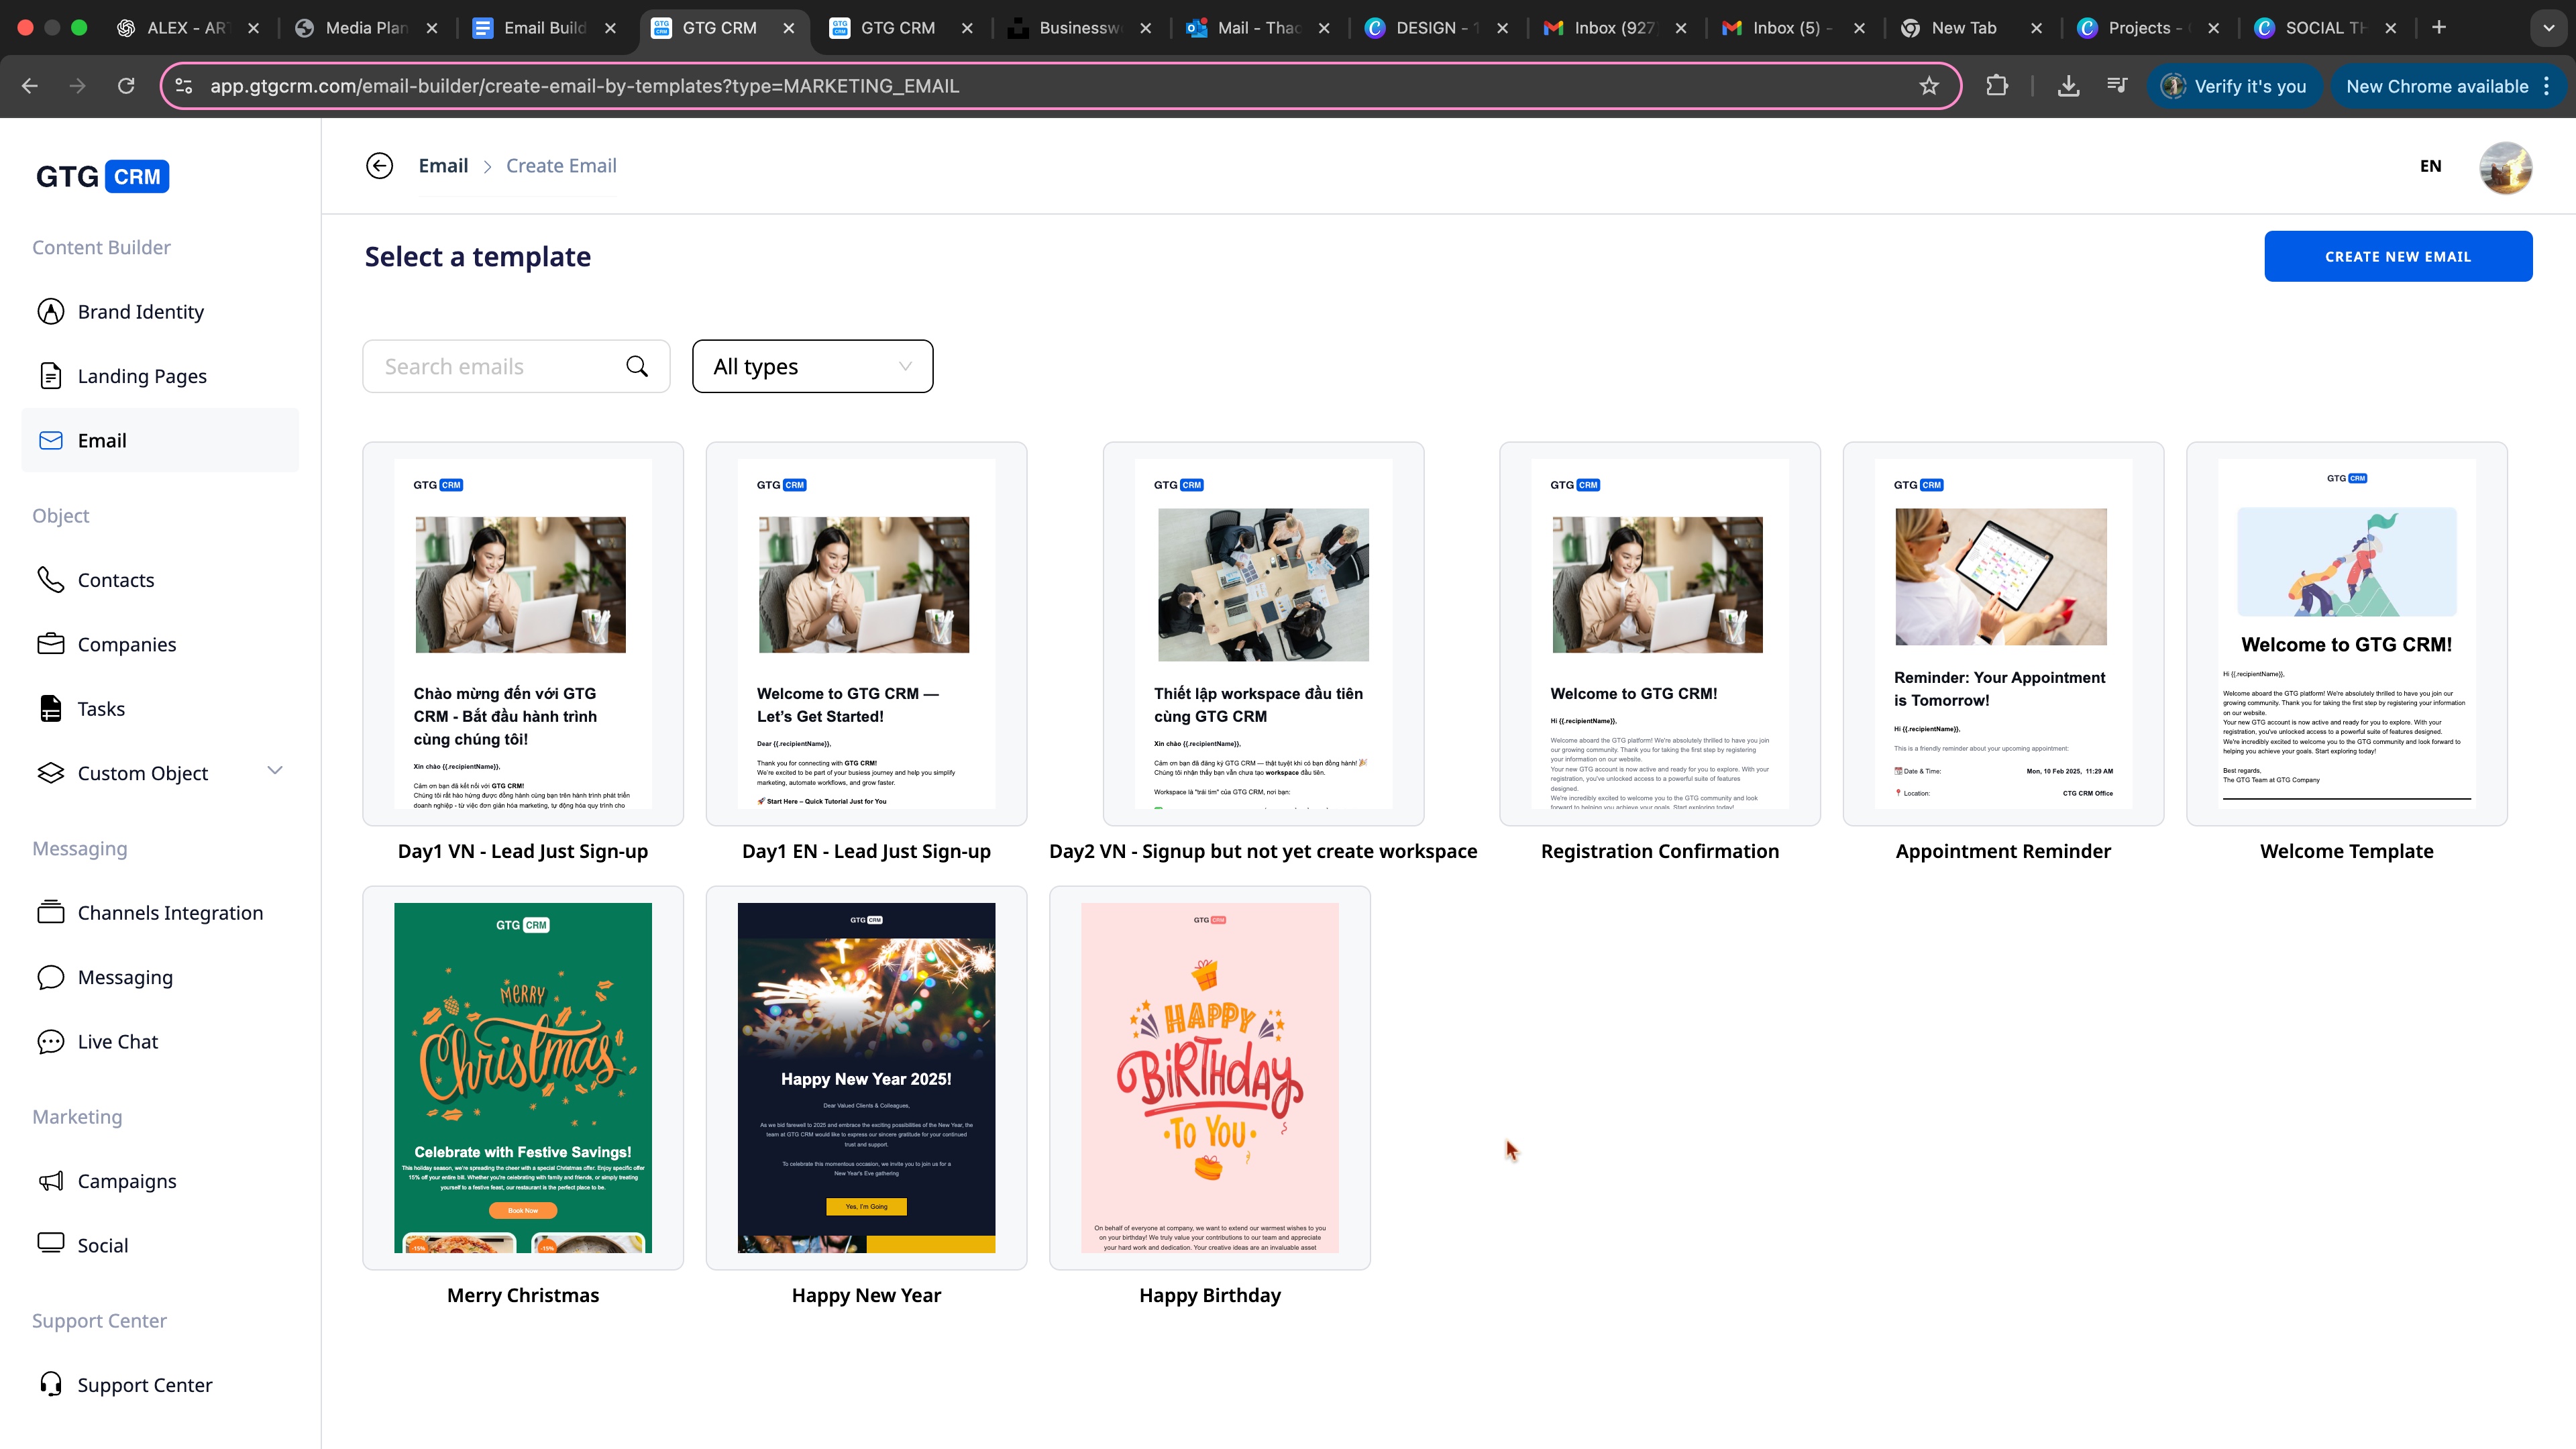The width and height of the screenshot is (2576, 1449).
Task: Click the Email breadcrumb link
Action: pos(443,166)
